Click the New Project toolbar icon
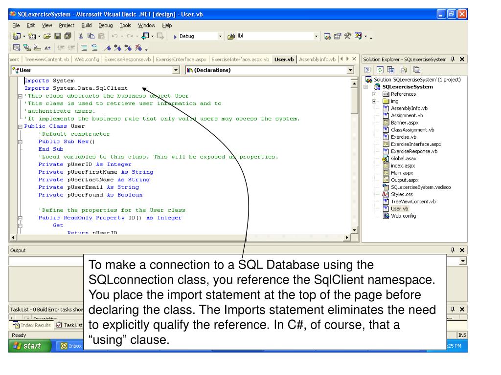 [x=17, y=36]
